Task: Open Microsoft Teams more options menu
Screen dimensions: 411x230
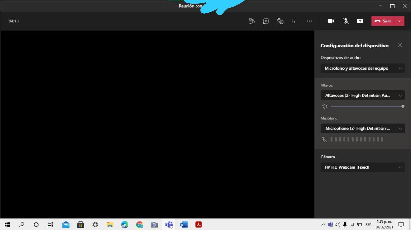Action: tap(309, 21)
